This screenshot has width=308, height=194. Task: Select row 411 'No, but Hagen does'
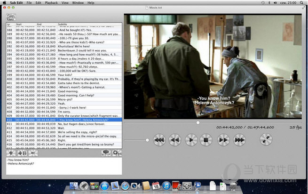coord(64,124)
